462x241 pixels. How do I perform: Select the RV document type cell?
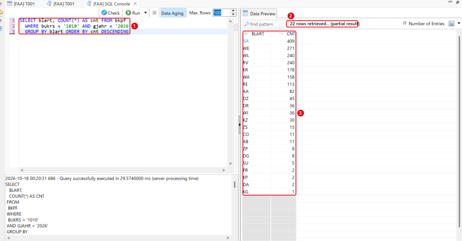point(257,63)
